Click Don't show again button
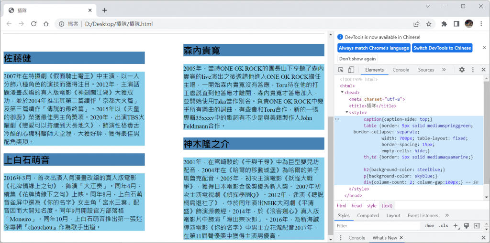This screenshot has width=490, height=243. 357,59
